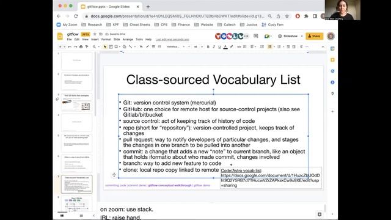Screen dimensions: 391x220
Task: Open the Cheat Sheets bookmark folder
Action: [137, 24]
